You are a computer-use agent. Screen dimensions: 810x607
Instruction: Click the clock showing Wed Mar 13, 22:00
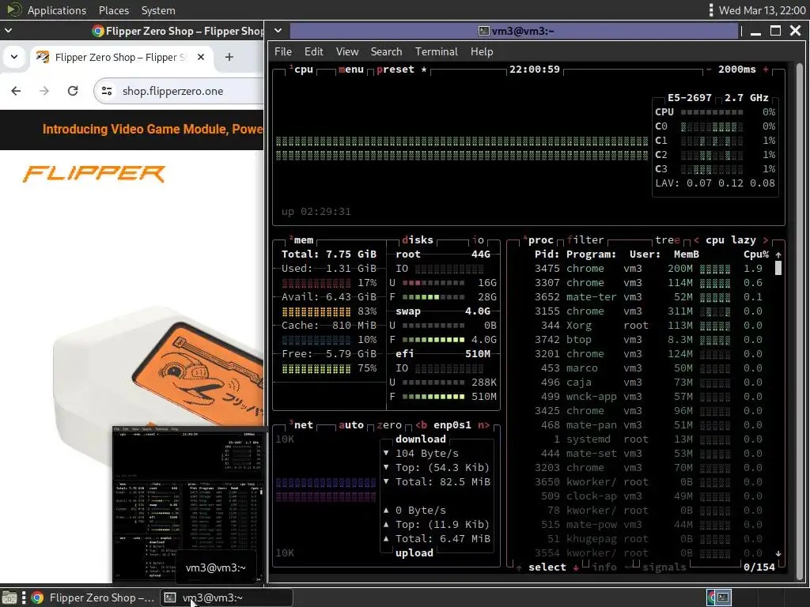pyautogui.click(x=762, y=10)
